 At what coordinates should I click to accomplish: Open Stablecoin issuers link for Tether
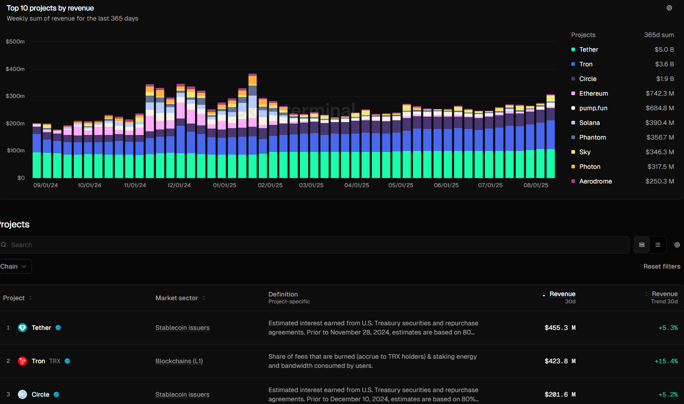(x=182, y=328)
